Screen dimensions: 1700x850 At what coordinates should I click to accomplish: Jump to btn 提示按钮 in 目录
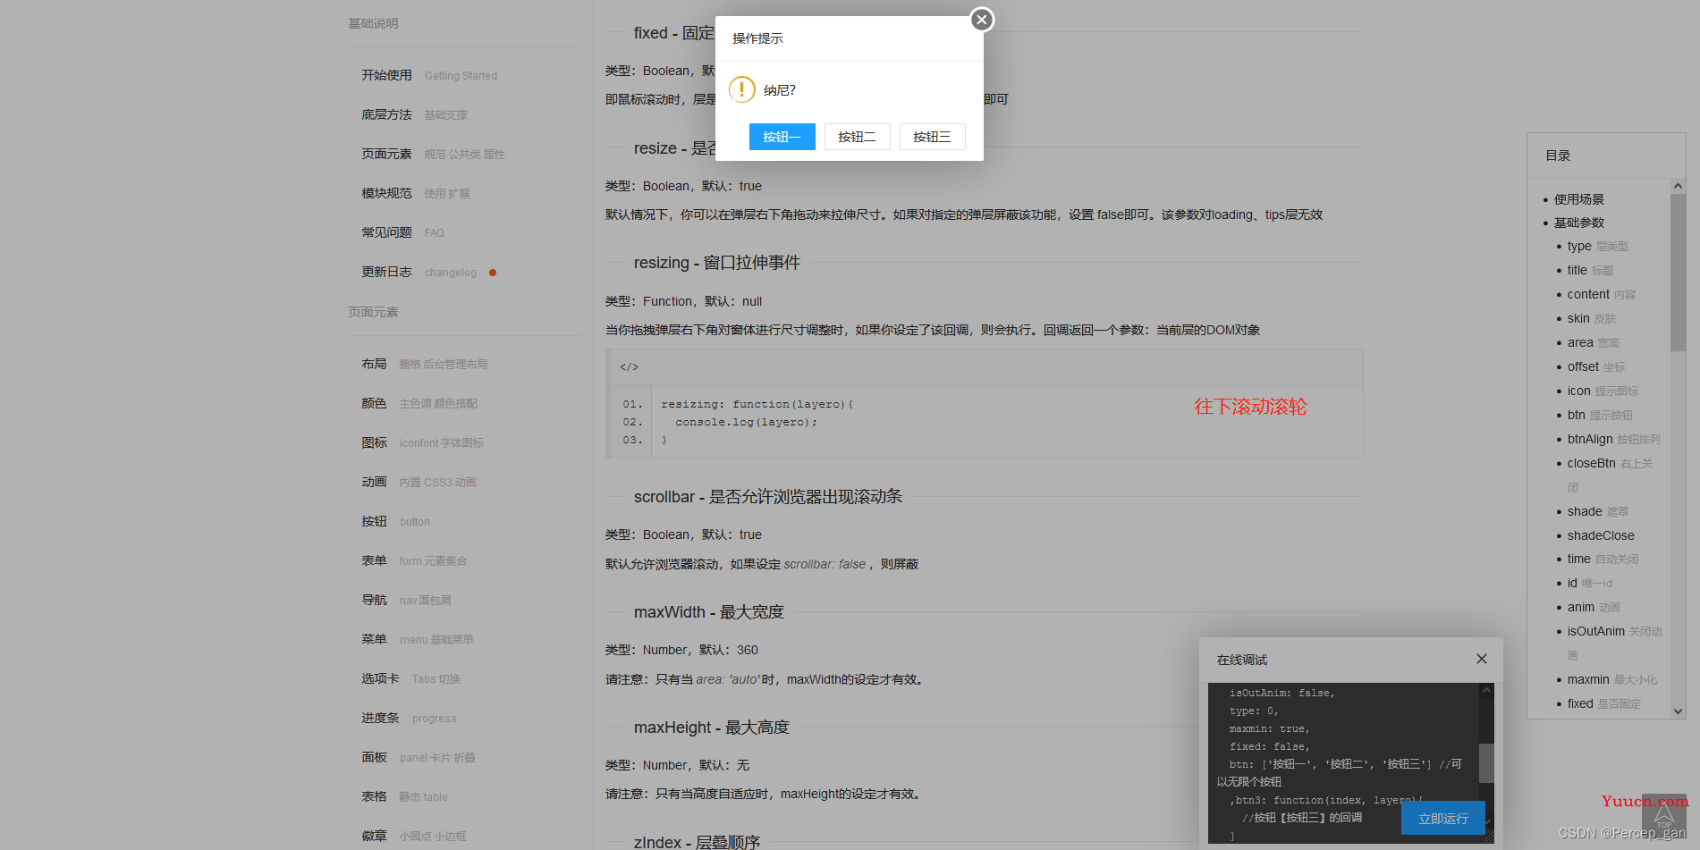pos(1600,415)
